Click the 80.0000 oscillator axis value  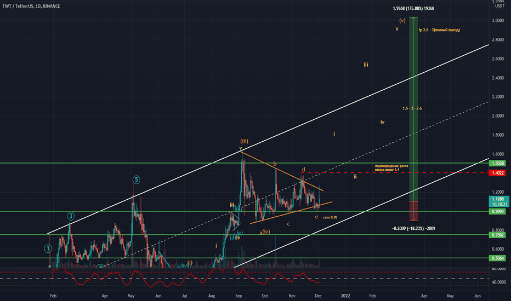pos(499,269)
